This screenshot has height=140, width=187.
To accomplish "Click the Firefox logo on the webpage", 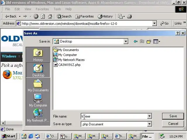I will [7, 75].
